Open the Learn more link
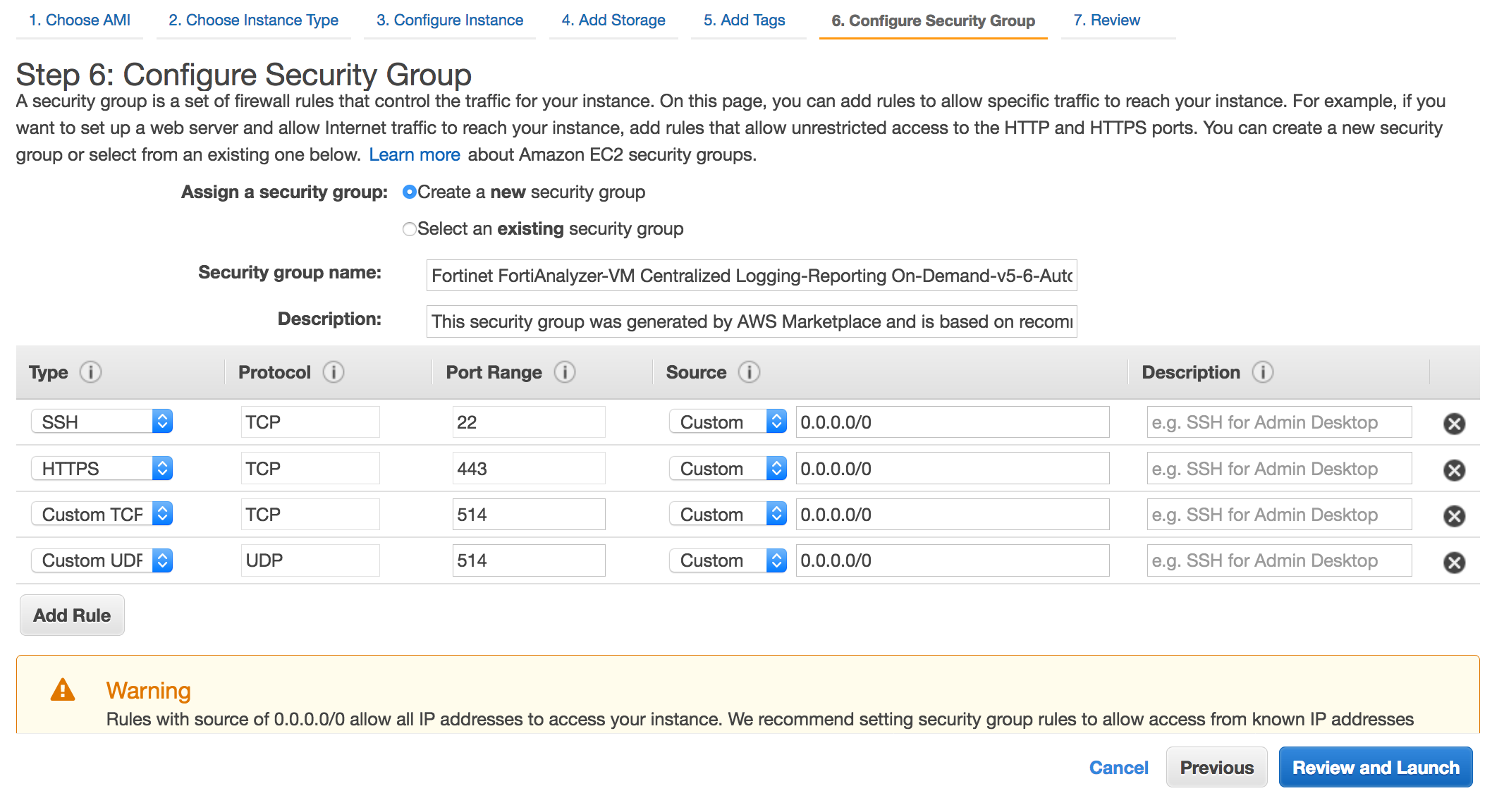 (x=414, y=154)
